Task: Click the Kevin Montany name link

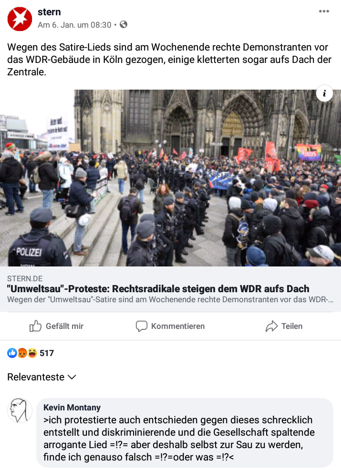Action: pos(72,408)
